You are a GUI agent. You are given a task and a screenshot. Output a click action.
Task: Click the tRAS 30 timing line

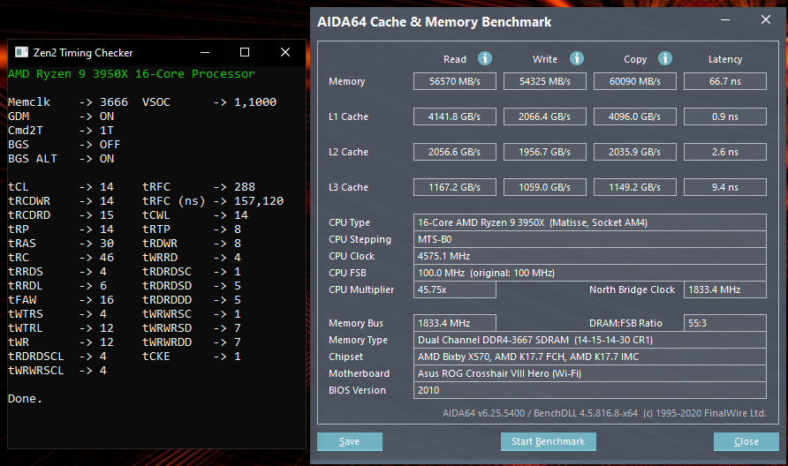coord(61,243)
